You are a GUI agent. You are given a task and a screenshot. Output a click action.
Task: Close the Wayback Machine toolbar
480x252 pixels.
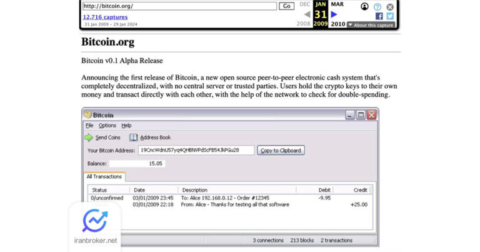[x=390, y=7]
